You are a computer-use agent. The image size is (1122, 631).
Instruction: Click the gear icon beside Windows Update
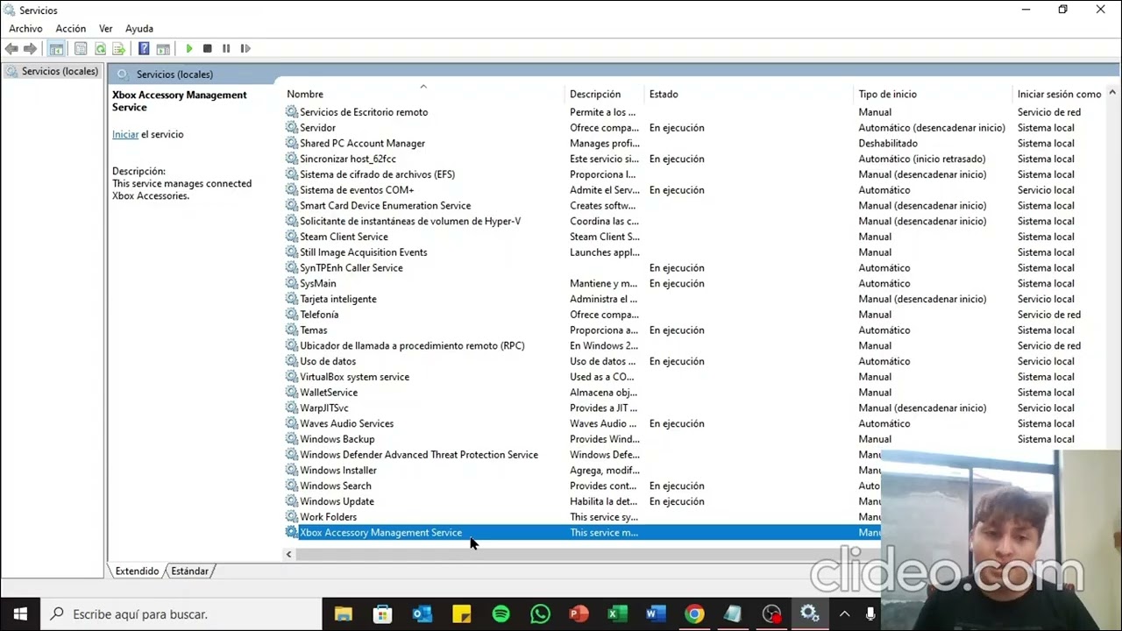[x=292, y=501]
